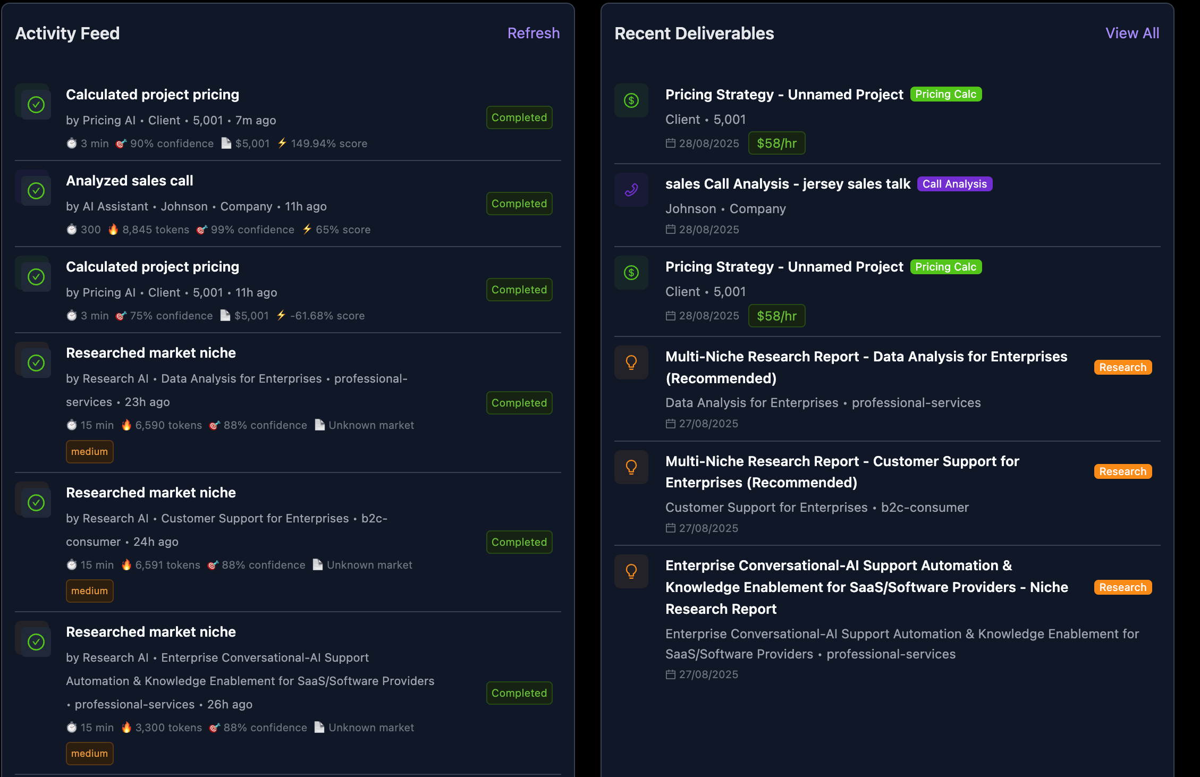Click the green checkmark on Calculated project pricing
Image resolution: width=1200 pixels, height=777 pixels.
click(35, 104)
